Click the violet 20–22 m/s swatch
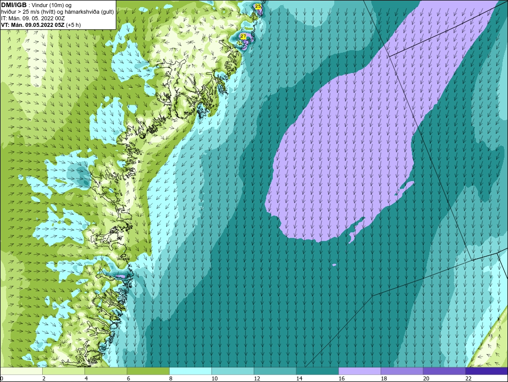The height and width of the screenshot is (382, 508). [x=444, y=371]
